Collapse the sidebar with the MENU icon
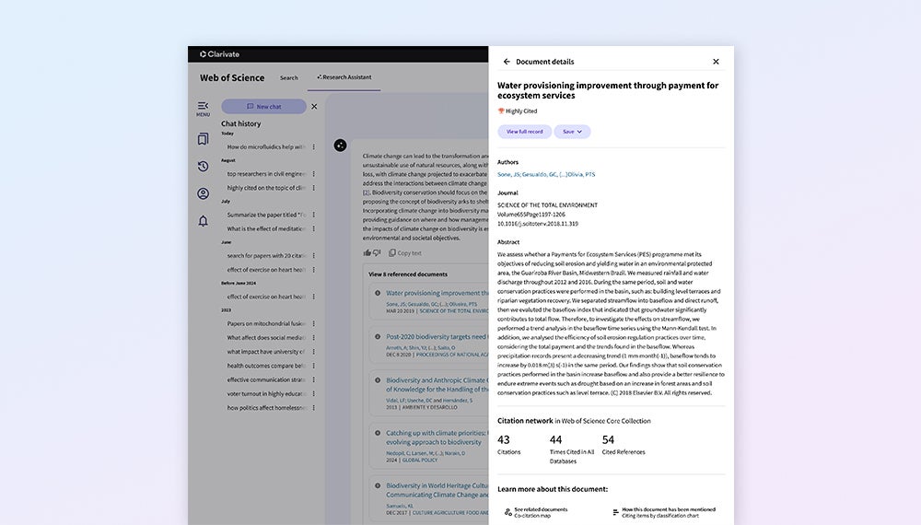 tap(203, 107)
